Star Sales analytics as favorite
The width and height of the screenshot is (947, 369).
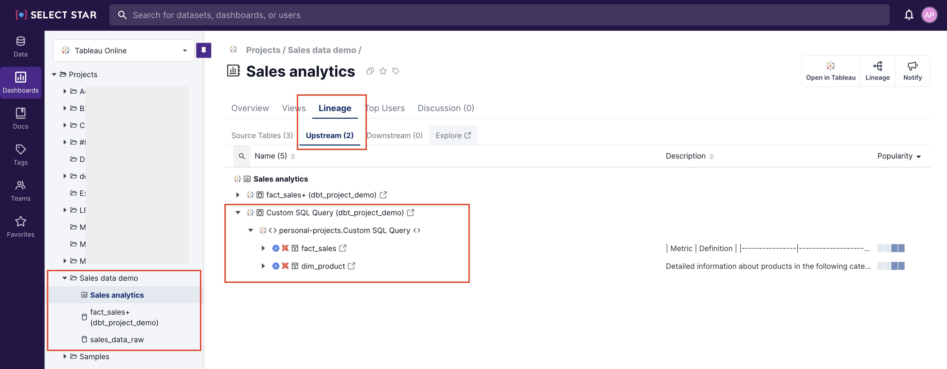pos(383,71)
